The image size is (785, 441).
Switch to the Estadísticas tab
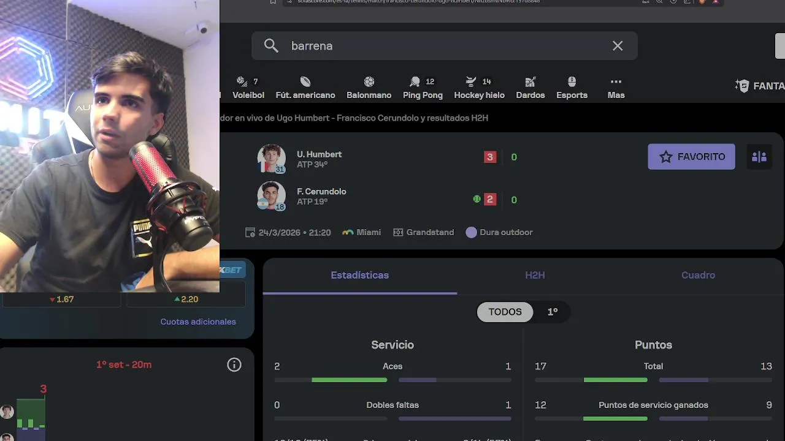click(359, 275)
